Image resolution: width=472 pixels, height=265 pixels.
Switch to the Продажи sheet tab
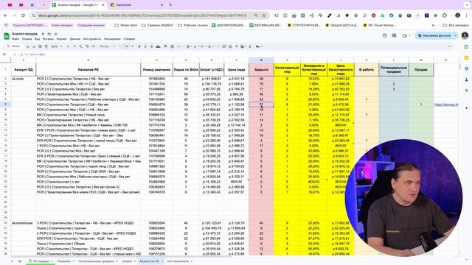[x=64, y=261]
